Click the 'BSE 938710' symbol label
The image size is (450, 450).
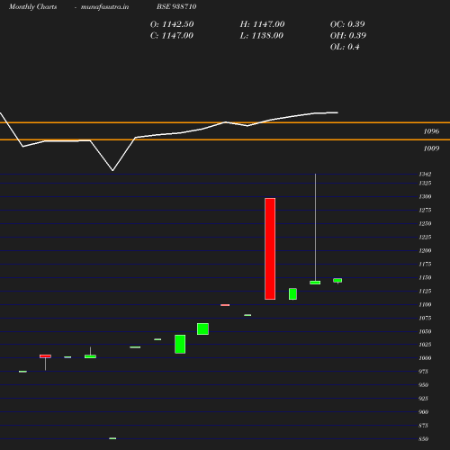[x=176, y=6]
